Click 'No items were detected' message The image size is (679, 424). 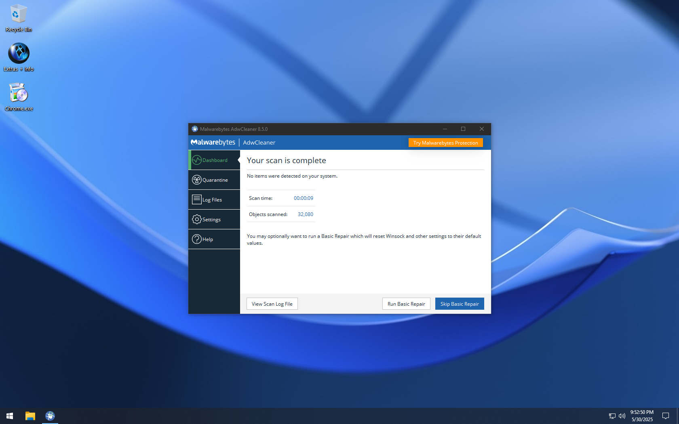[x=292, y=176]
